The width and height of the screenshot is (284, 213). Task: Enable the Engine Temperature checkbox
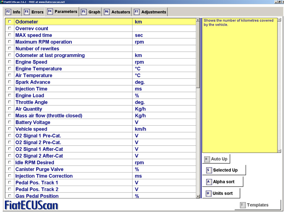[x=10, y=69]
